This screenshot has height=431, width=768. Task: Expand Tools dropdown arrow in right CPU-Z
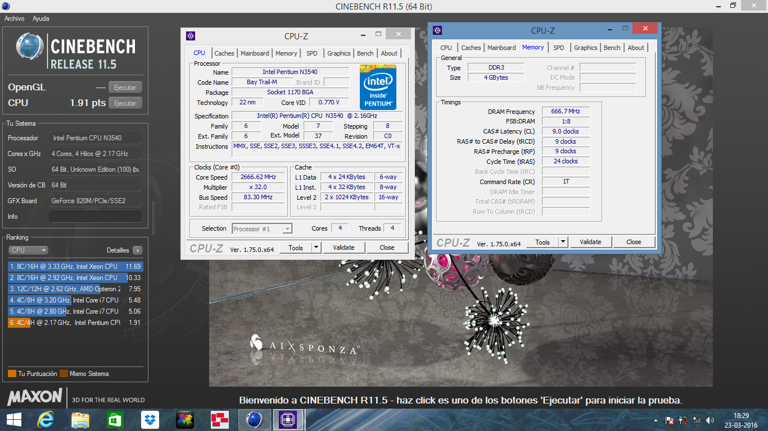(563, 242)
